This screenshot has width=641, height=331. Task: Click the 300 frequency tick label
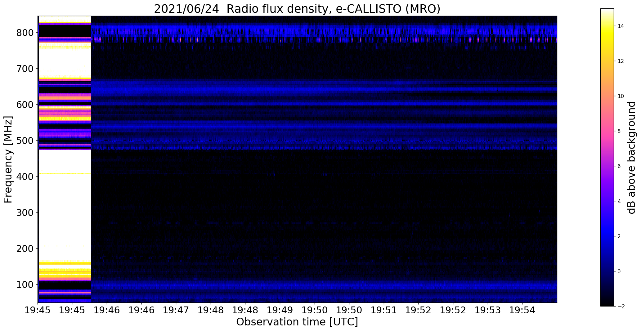pos(25,212)
